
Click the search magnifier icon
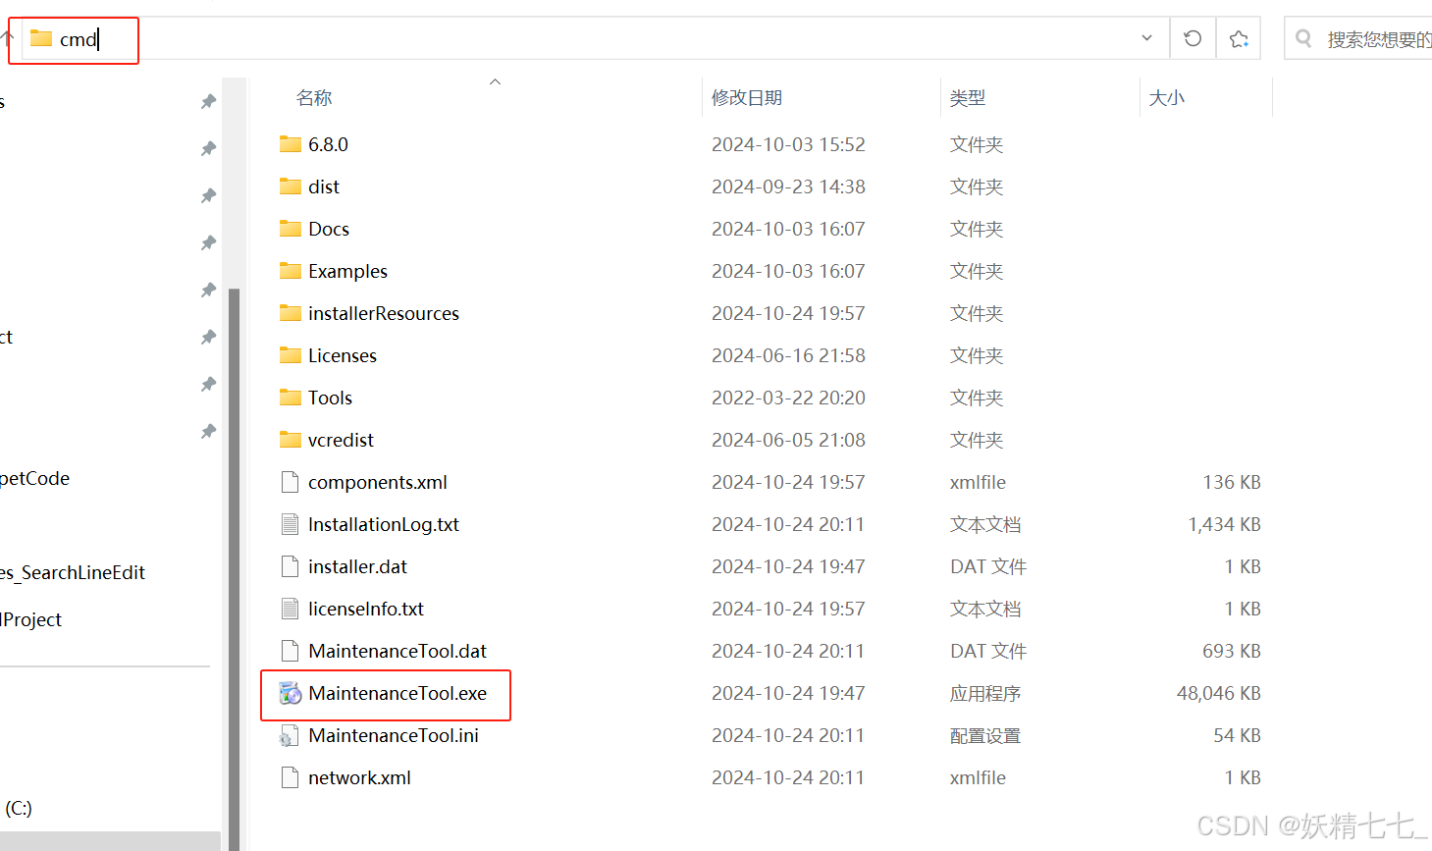coord(1303,38)
